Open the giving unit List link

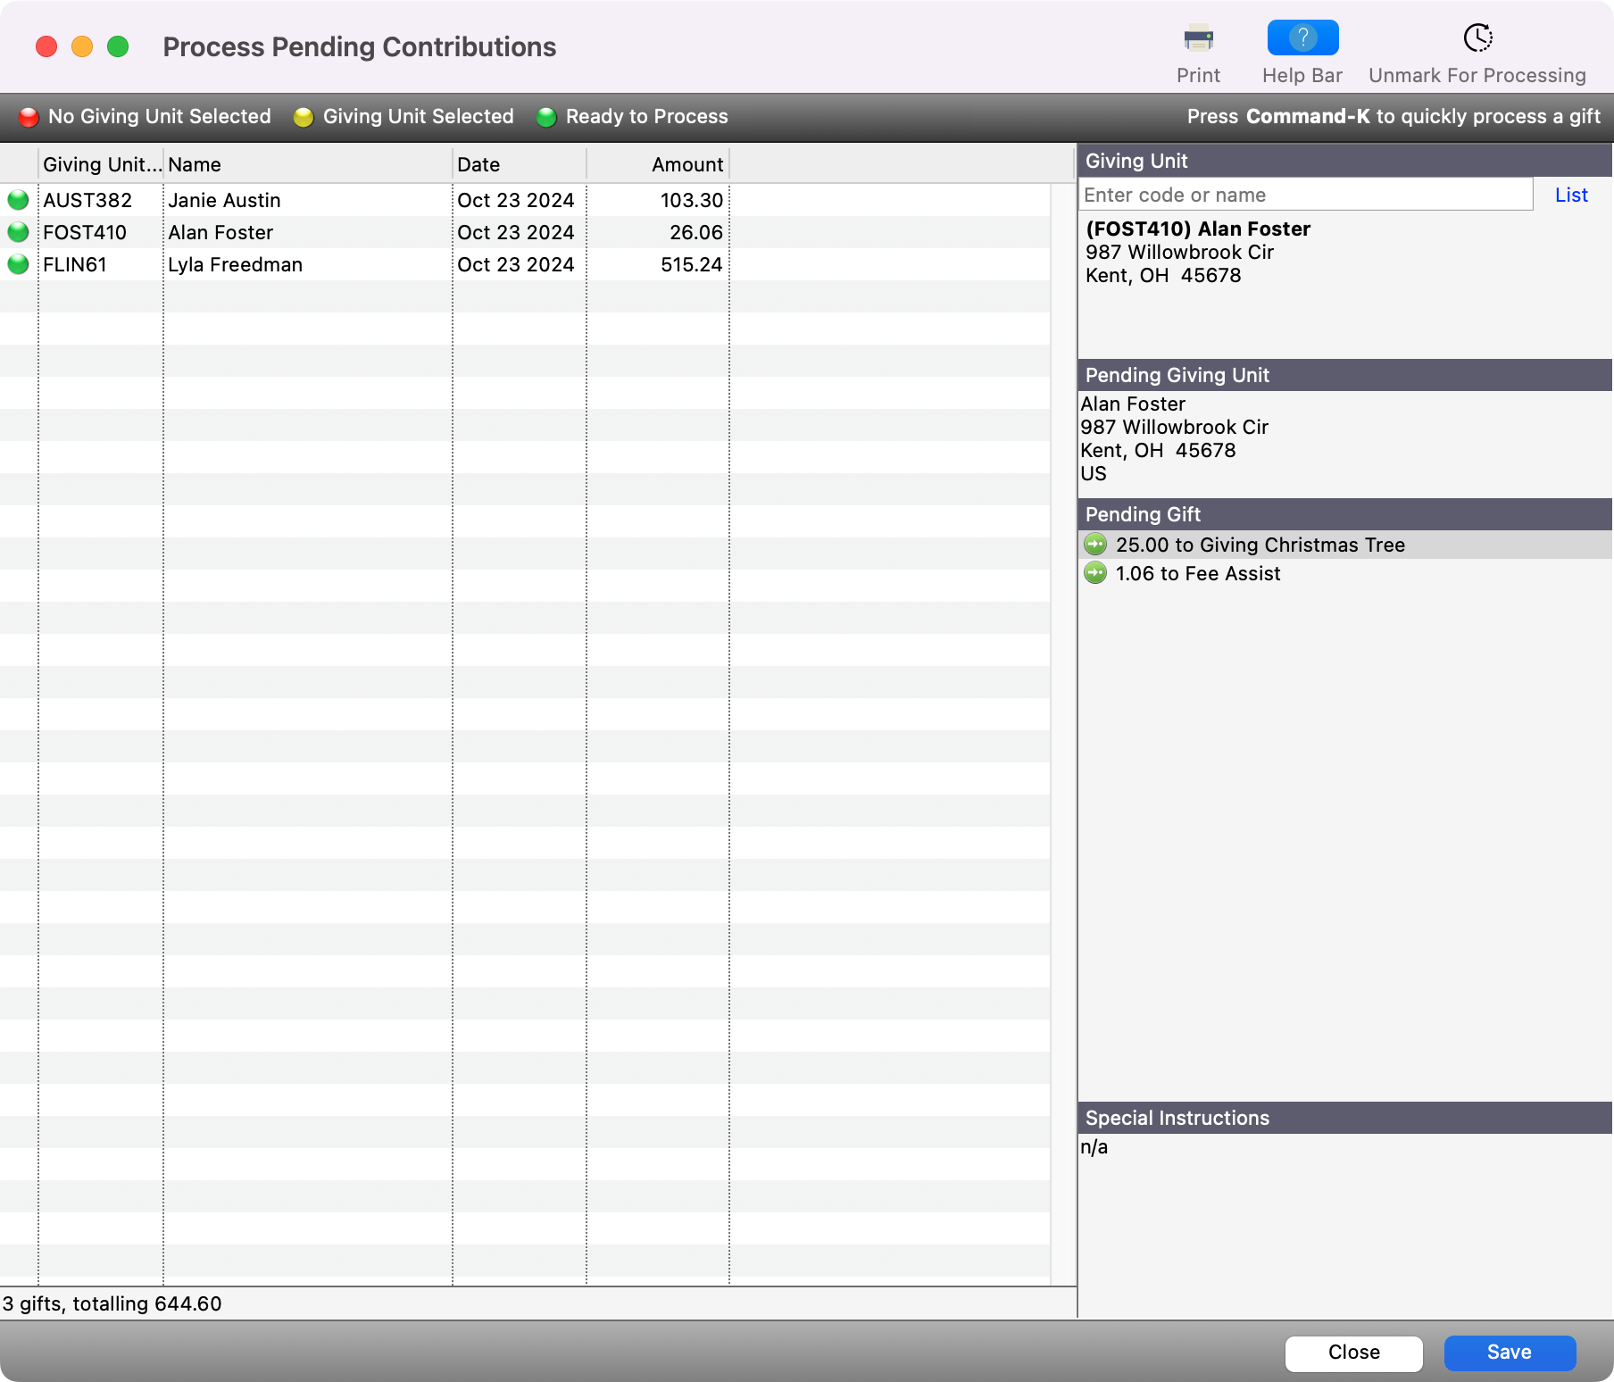pos(1570,195)
